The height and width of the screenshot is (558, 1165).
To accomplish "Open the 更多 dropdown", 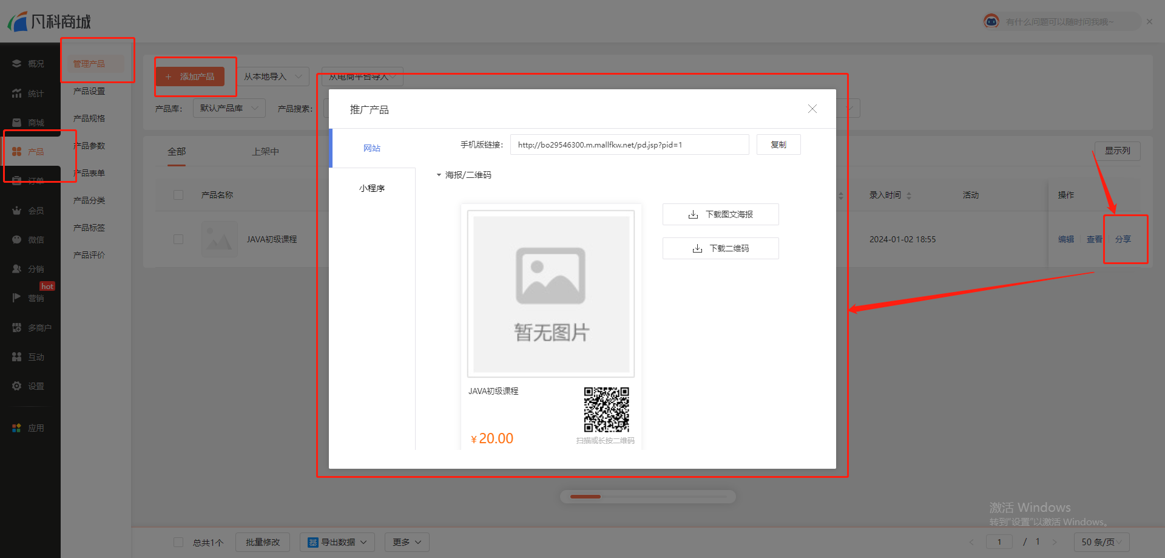I will coord(407,542).
